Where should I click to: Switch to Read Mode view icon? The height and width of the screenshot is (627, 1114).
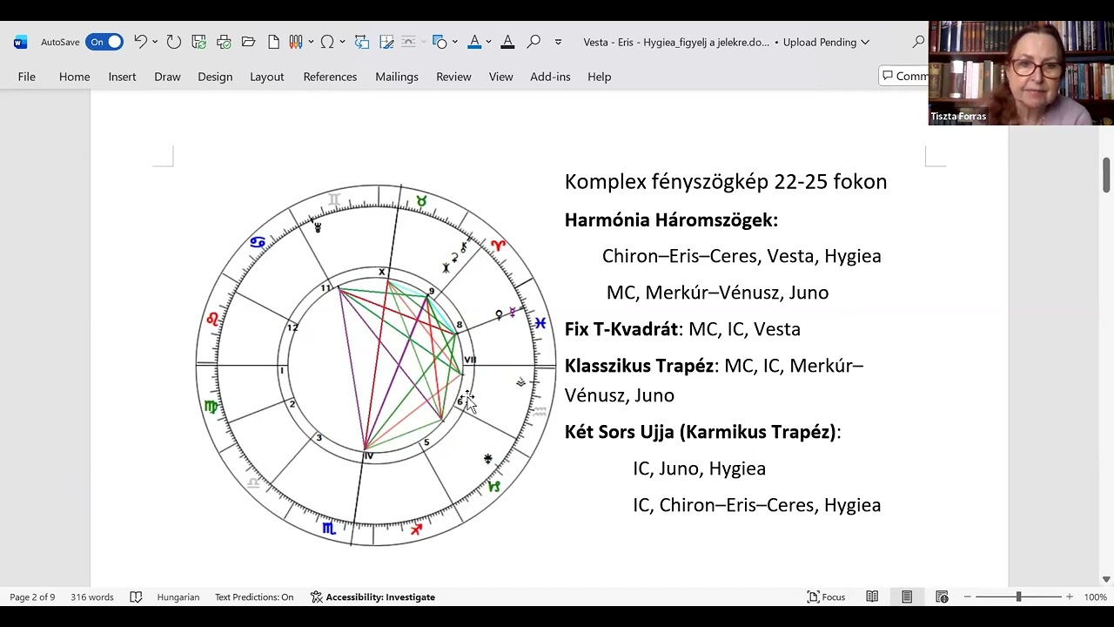point(872,597)
